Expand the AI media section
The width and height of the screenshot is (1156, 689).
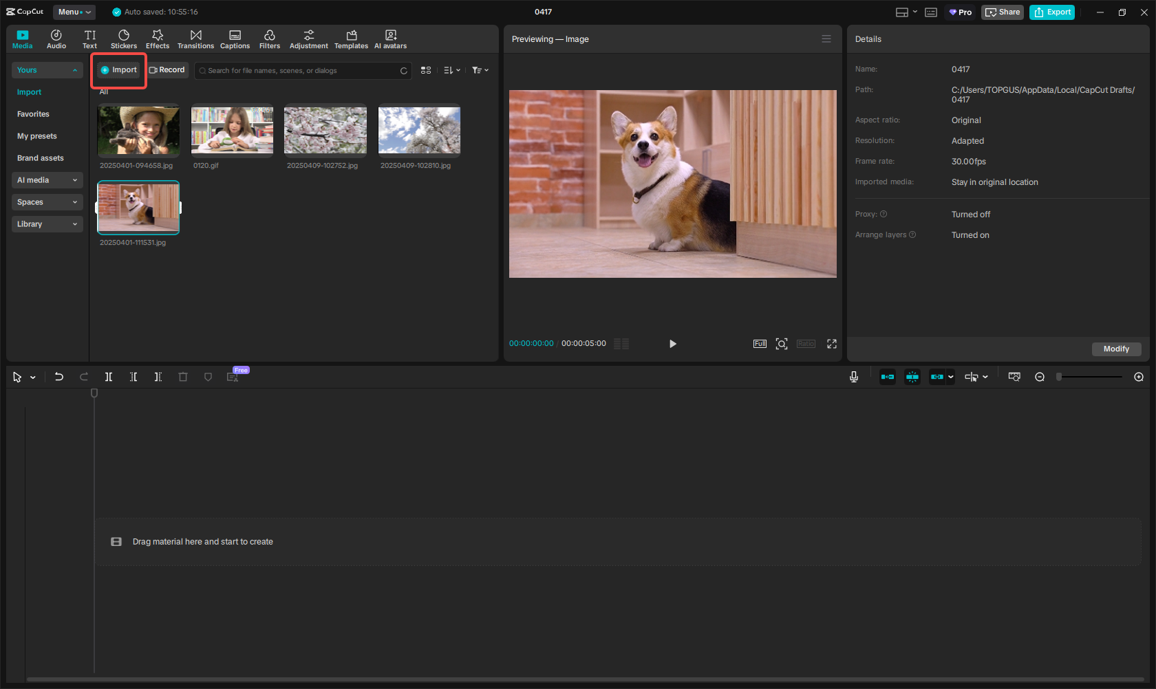click(x=47, y=180)
